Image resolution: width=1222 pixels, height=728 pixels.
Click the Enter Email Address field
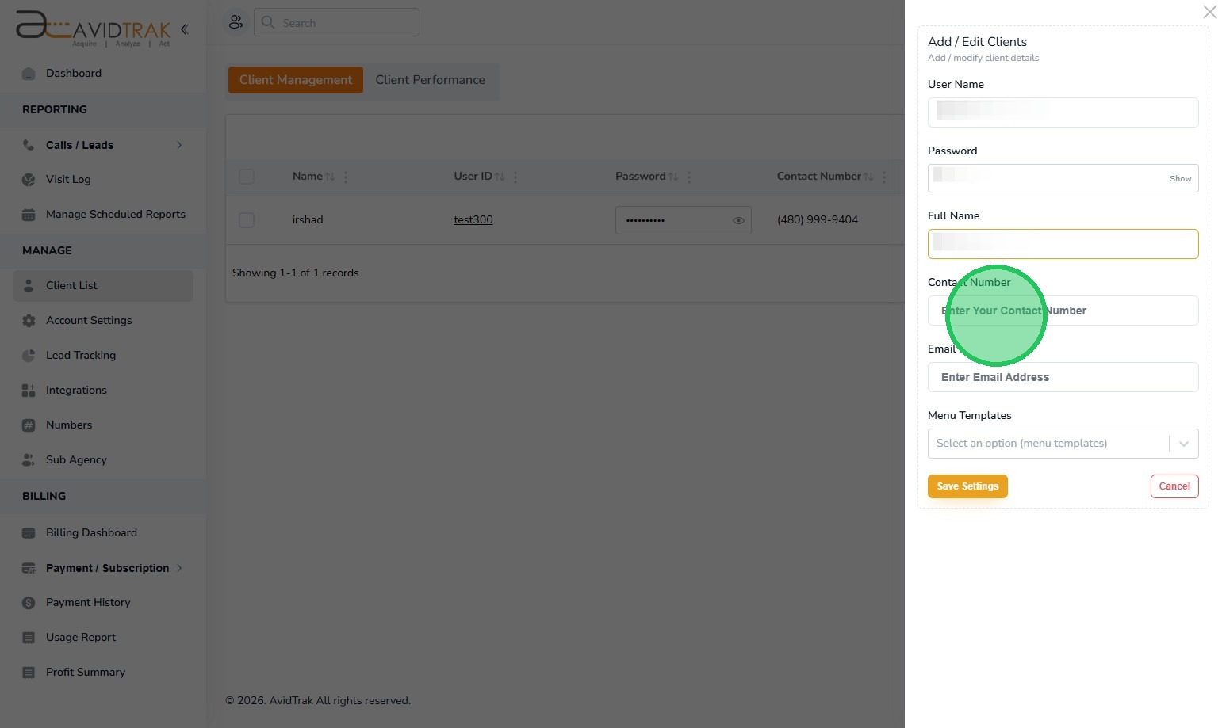pyautogui.click(x=1063, y=377)
